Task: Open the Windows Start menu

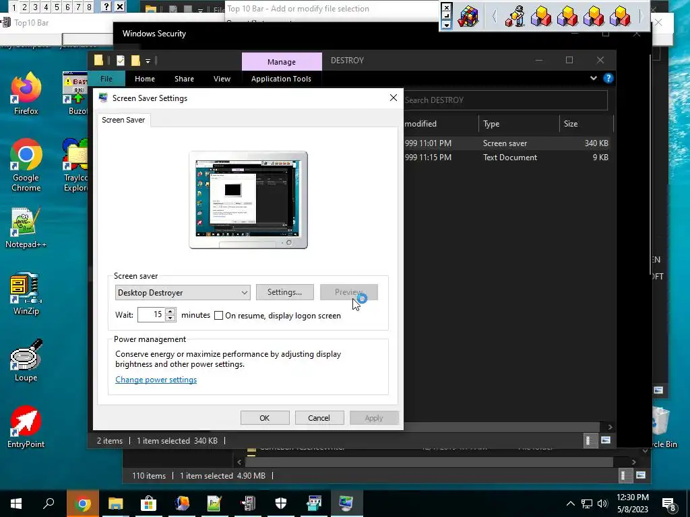Action: click(x=16, y=504)
